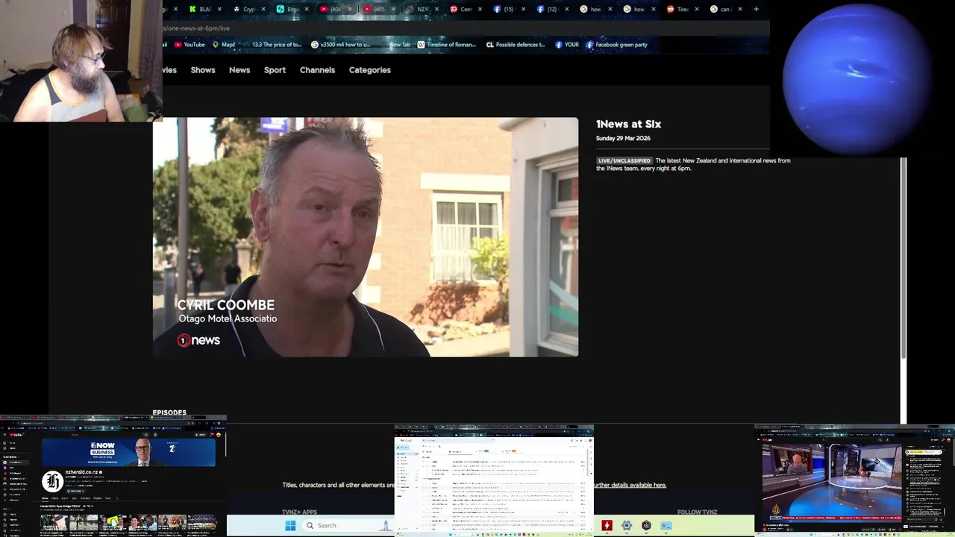Click the TVNZ+ APPS footer heading
Screen dimensions: 955x537
[x=299, y=512]
